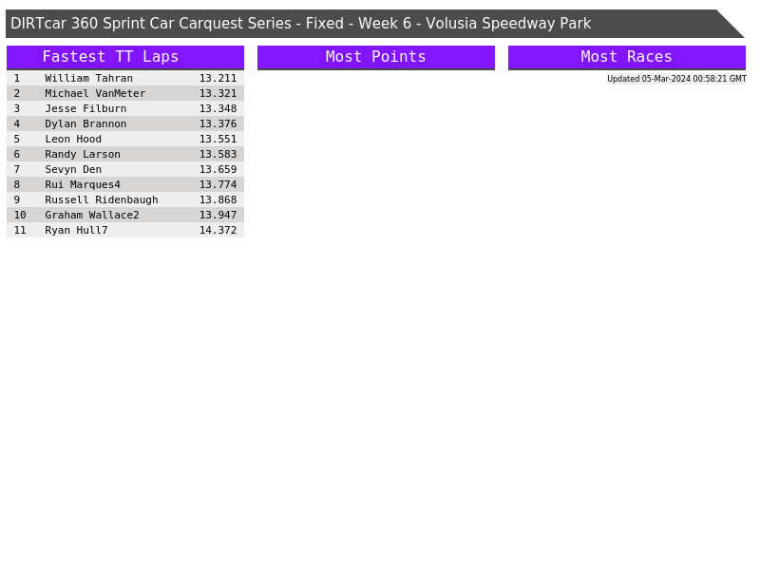Click the 13.211 lap time
Image resolution: width=760 pixels, height=570 pixels.
tap(218, 78)
